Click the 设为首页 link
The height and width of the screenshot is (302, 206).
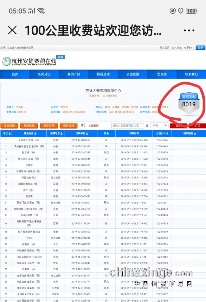tap(165, 48)
